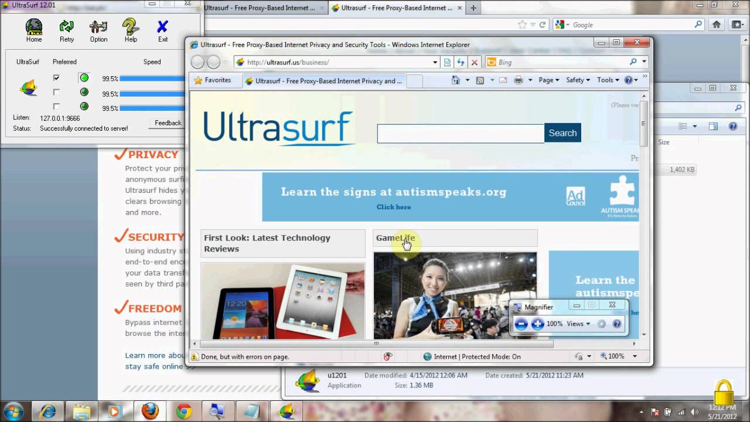This screenshot has height=422, width=750.
Task: Click the IE Refresh icon
Action: pos(461,62)
